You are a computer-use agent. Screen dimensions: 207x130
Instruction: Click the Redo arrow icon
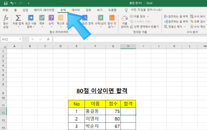click(20, 3)
